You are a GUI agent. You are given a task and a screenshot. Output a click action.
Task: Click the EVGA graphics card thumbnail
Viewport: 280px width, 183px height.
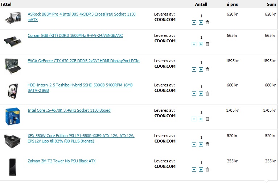pos(13,66)
